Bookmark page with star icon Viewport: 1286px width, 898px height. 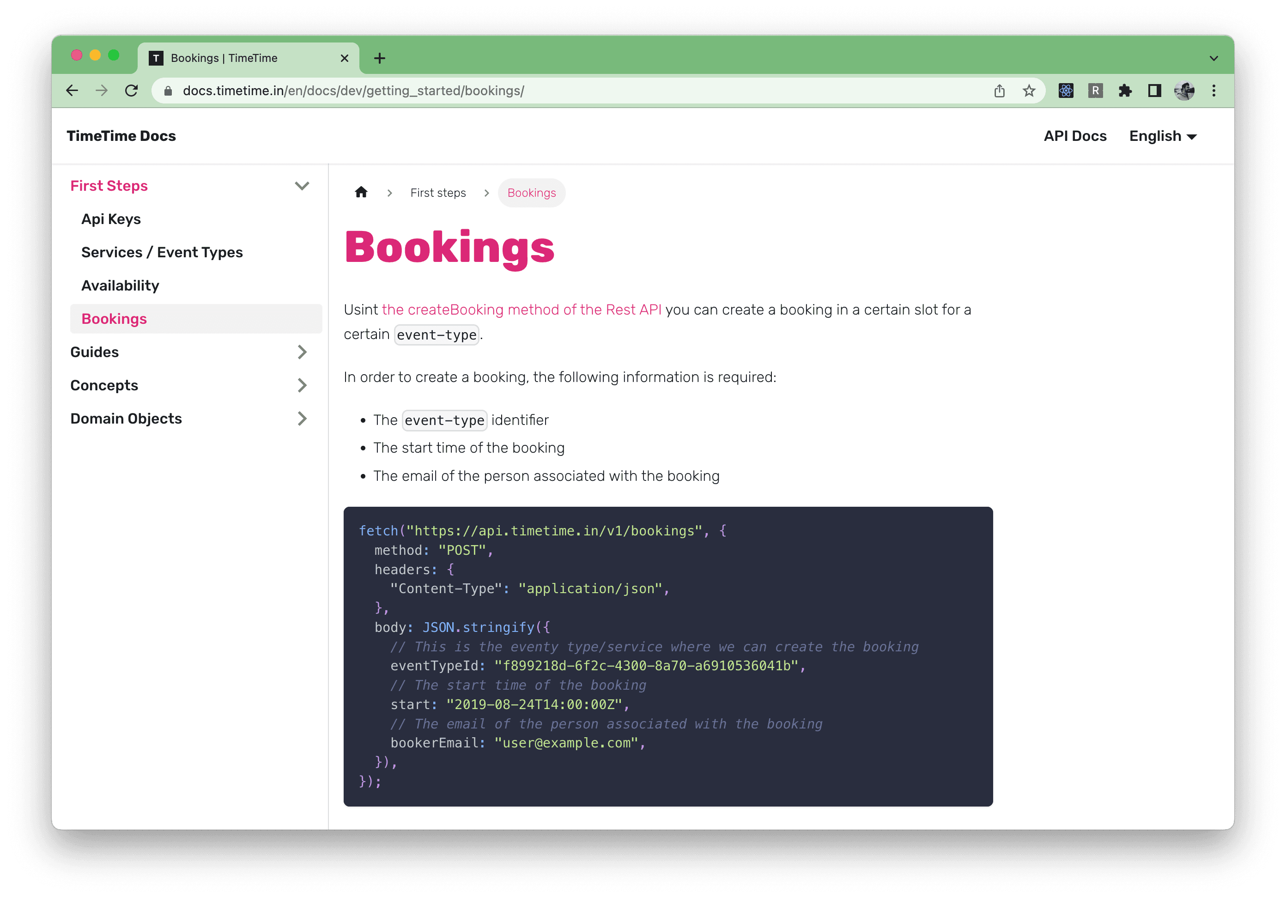coord(1028,91)
